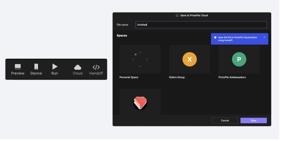Click the ProtoPie Ambassadors label text
Image resolution: width=281 pixels, height=141 pixels.
click(232, 77)
